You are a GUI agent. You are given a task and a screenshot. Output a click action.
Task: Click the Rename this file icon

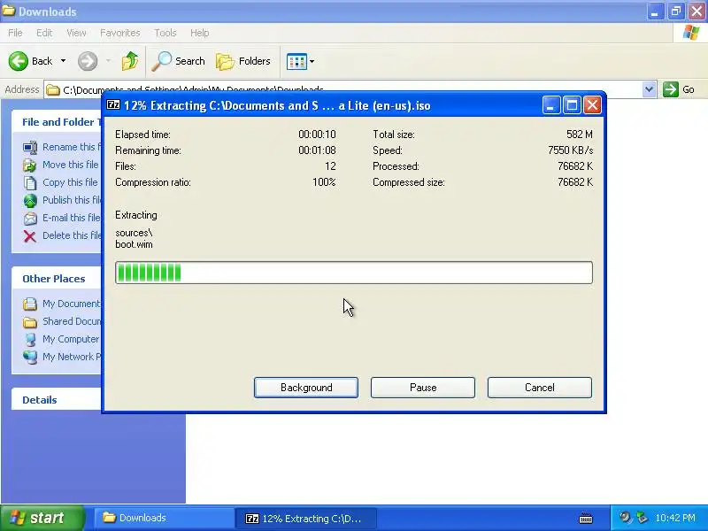[30, 147]
